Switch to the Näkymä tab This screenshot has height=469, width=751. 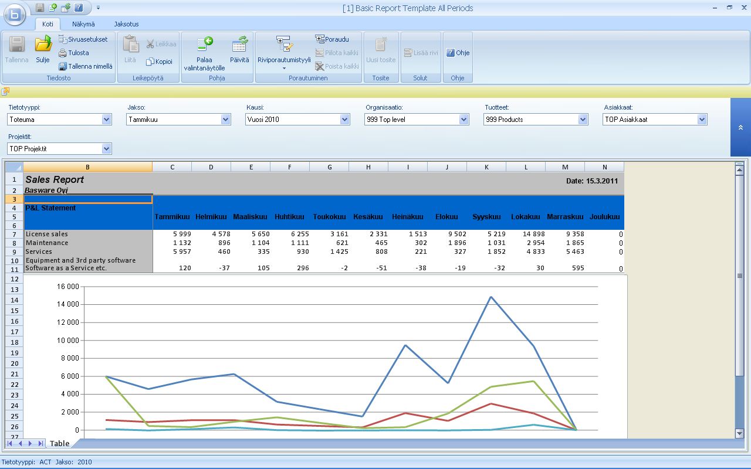83,24
